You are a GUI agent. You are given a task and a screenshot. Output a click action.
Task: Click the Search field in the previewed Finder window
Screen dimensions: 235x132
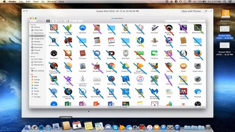click(x=185, y=21)
